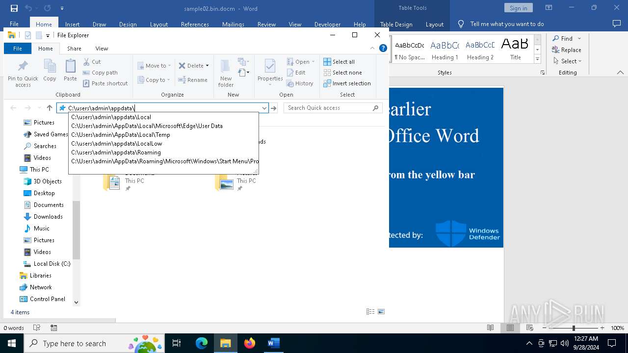Expand the Word Styles gallery
Image resolution: width=628 pixels, height=353 pixels.
(537, 59)
